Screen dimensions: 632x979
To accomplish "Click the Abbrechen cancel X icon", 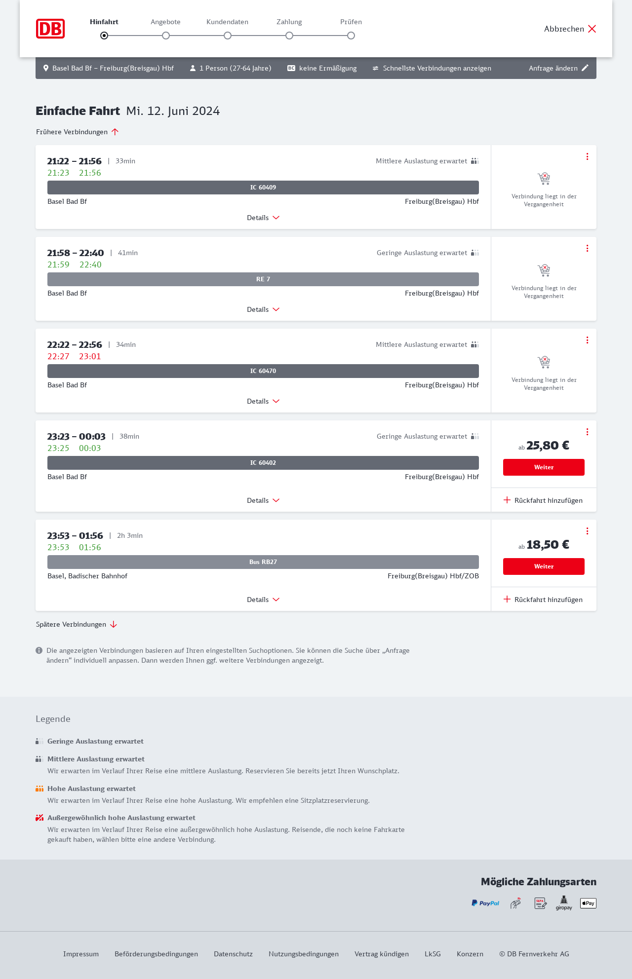I will coord(592,29).
